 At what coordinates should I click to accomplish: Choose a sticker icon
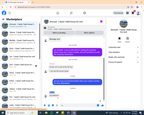[x=53, y=106]
